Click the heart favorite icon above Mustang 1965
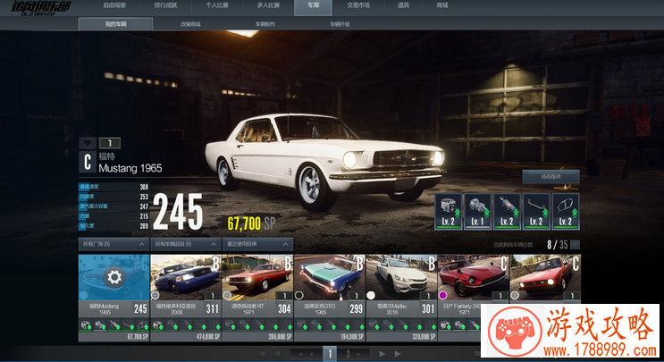Screen dimensions: 664x362 coord(87,142)
